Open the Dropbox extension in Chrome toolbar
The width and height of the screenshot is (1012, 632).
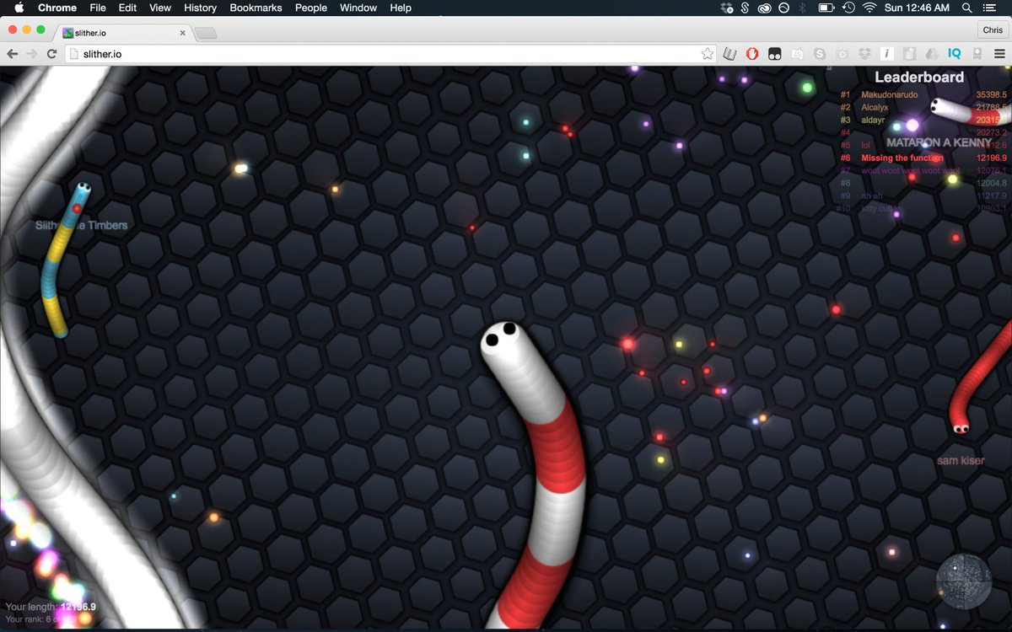point(864,53)
